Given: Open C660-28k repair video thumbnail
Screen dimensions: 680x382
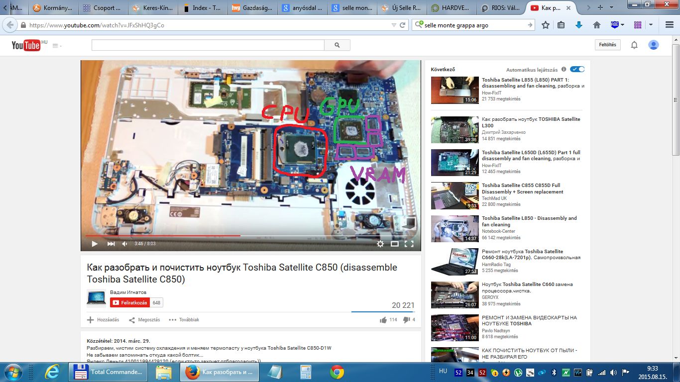Looking at the screenshot, I should (x=454, y=262).
